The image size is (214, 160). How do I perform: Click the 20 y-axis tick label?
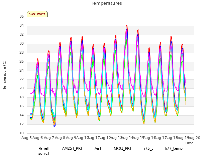tap(21, 88)
